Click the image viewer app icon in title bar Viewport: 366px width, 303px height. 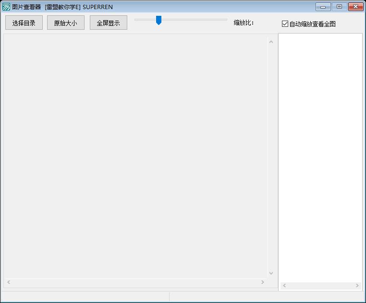[x=6, y=7]
